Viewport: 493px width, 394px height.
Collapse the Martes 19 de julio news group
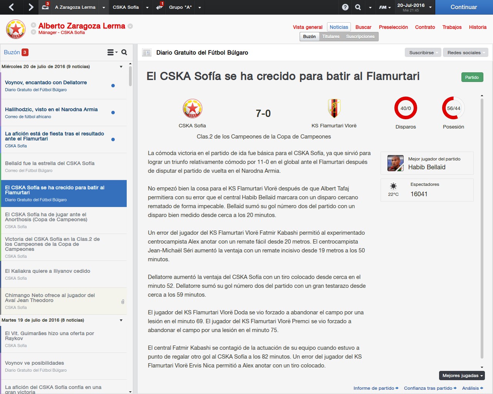(x=121, y=320)
